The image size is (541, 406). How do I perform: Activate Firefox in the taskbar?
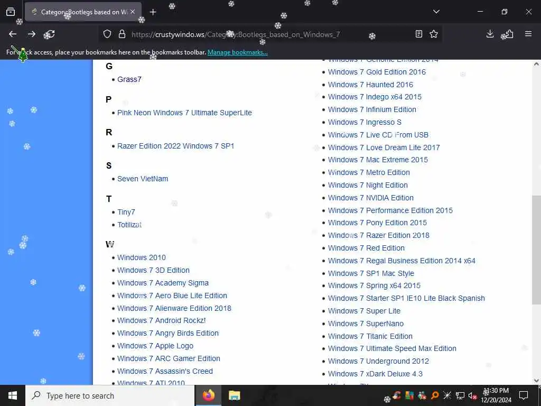click(208, 395)
